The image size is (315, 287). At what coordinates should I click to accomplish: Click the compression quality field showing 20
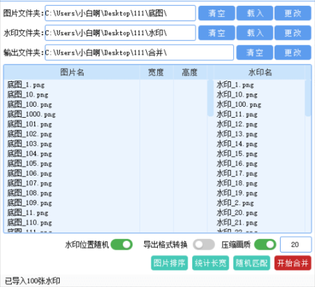tap(296, 245)
